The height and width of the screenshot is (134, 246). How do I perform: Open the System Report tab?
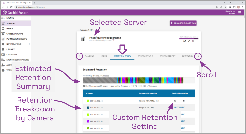click(x=168, y=56)
